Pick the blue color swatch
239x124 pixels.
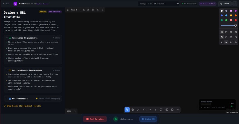222,15
